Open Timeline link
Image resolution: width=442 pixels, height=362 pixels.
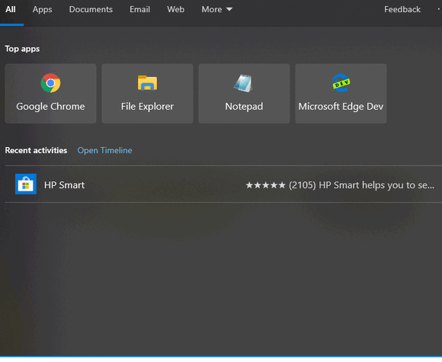(104, 150)
